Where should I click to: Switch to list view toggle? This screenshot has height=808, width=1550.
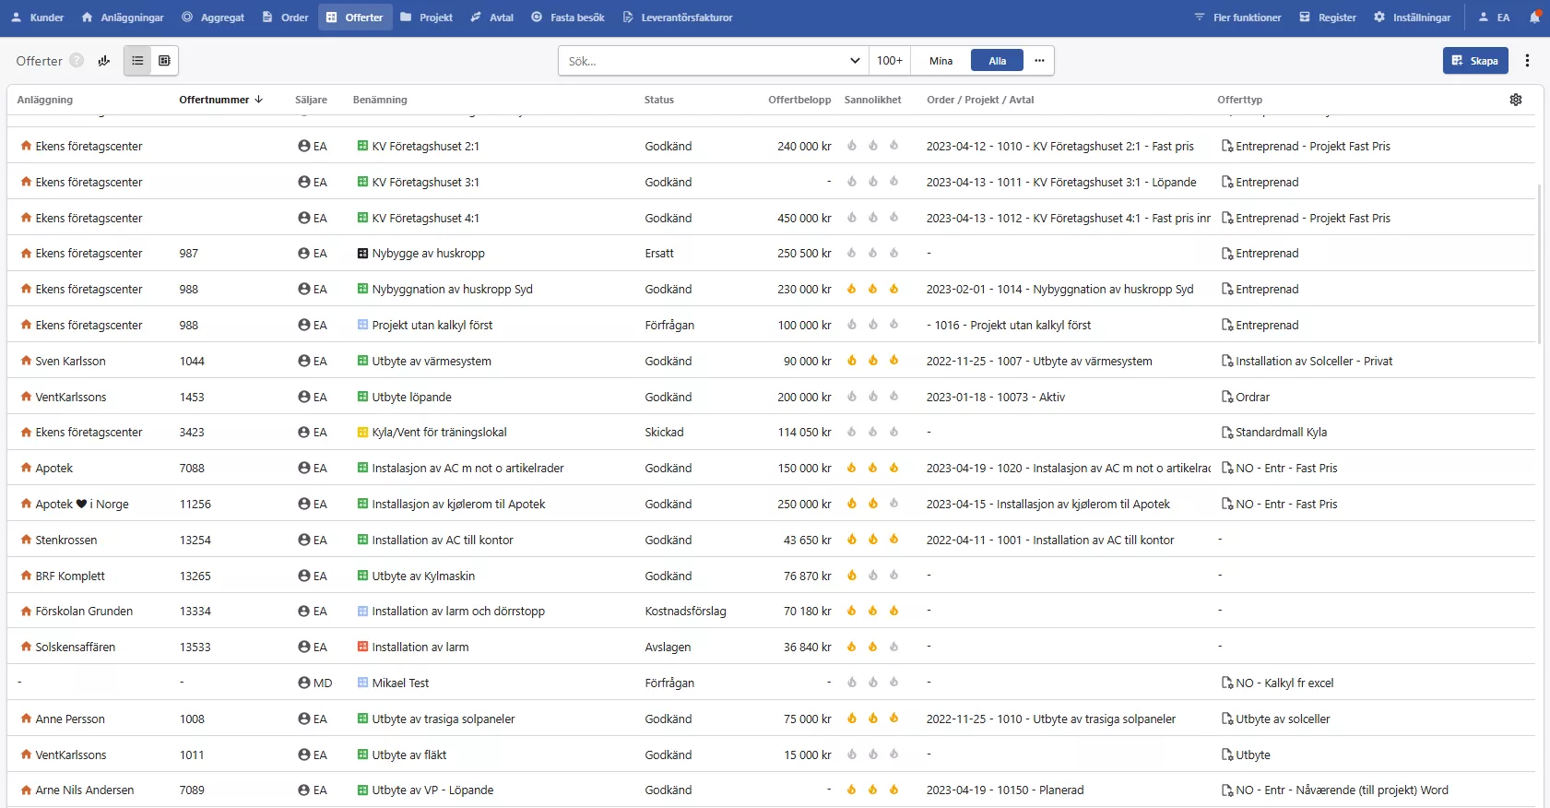137,61
